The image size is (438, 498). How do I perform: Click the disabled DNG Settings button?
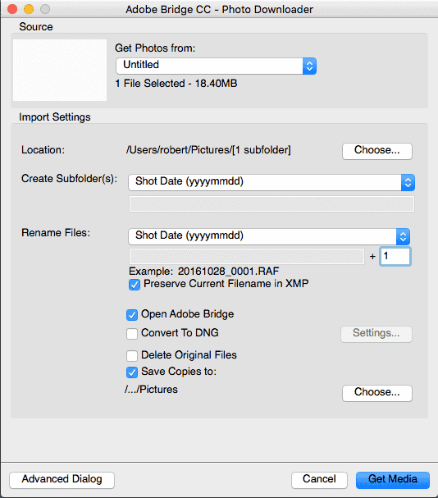pos(376,334)
